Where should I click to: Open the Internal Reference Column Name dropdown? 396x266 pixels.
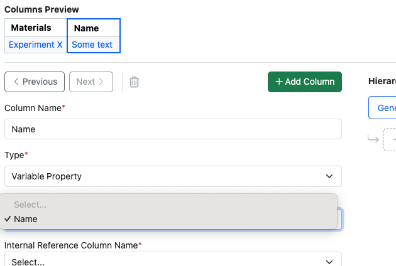[173, 261]
